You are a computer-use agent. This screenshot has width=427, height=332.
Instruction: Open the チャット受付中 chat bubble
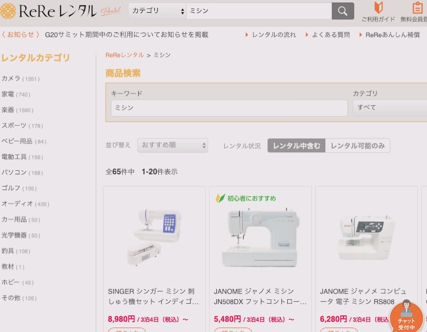(406, 316)
